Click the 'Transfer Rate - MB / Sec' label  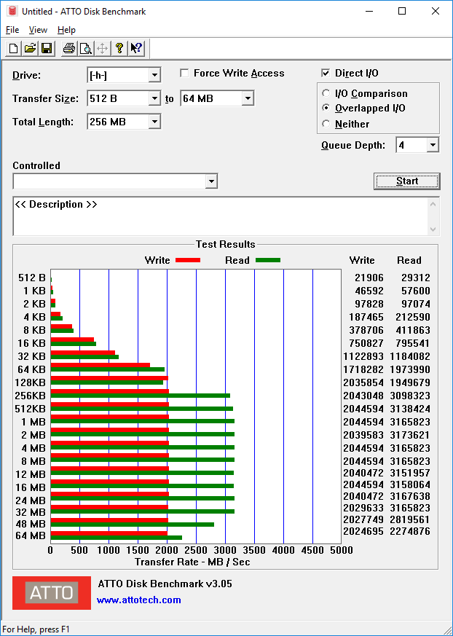(x=192, y=562)
